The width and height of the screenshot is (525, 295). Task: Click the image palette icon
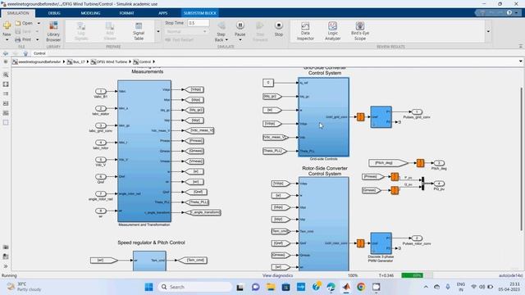(x=6, y=113)
